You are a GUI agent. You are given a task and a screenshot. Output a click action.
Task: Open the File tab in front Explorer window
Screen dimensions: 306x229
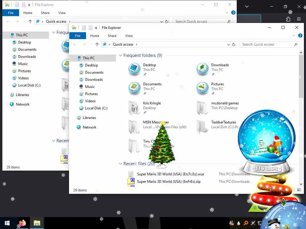(78, 36)
